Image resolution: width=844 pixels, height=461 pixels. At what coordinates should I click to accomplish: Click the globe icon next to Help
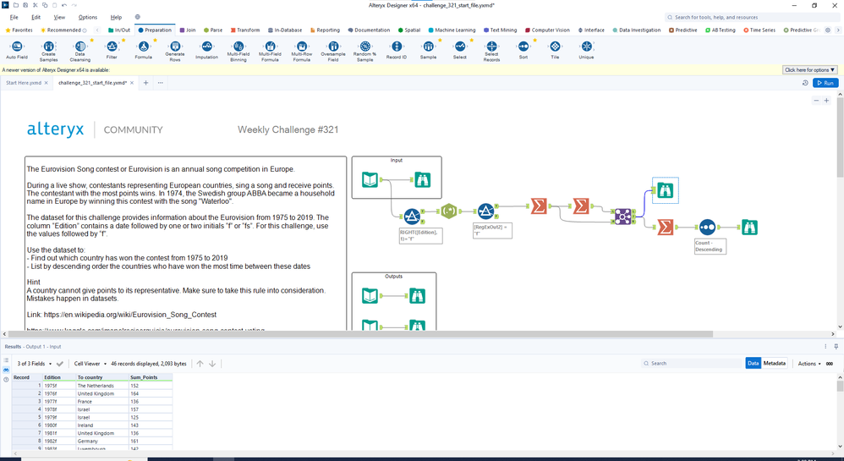(137, 17)
